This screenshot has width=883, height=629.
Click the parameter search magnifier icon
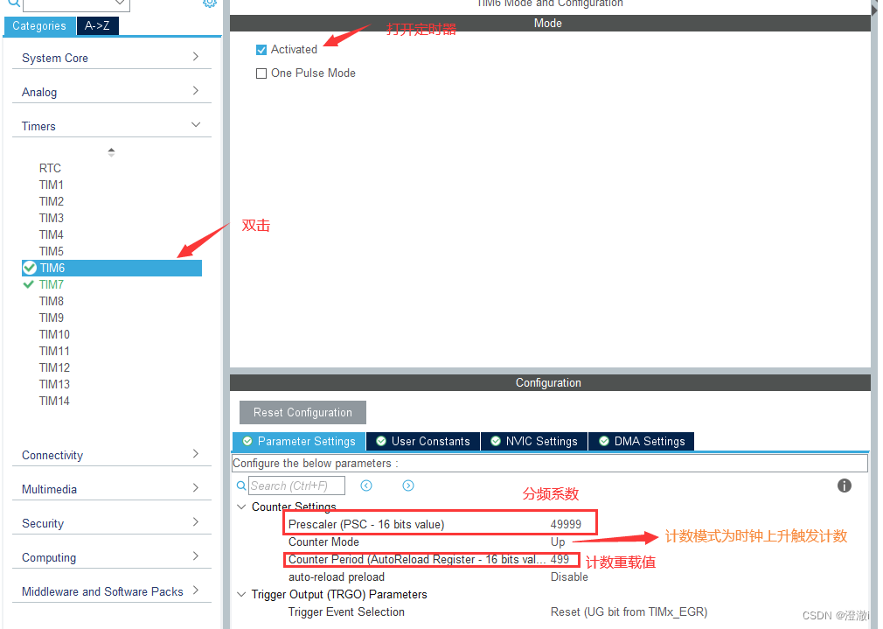pyautogui.click(x=241, y=486)
